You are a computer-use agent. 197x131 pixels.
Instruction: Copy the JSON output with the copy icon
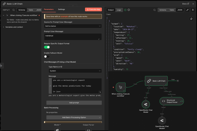(x=191, y=19)
